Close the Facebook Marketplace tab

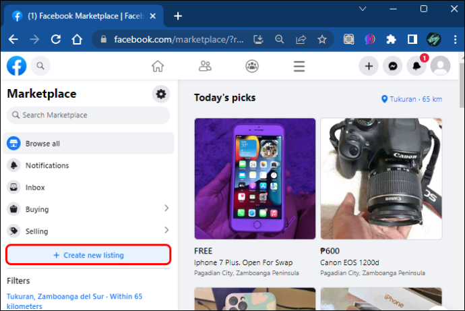pyautogui.click(x=153, y=16)
